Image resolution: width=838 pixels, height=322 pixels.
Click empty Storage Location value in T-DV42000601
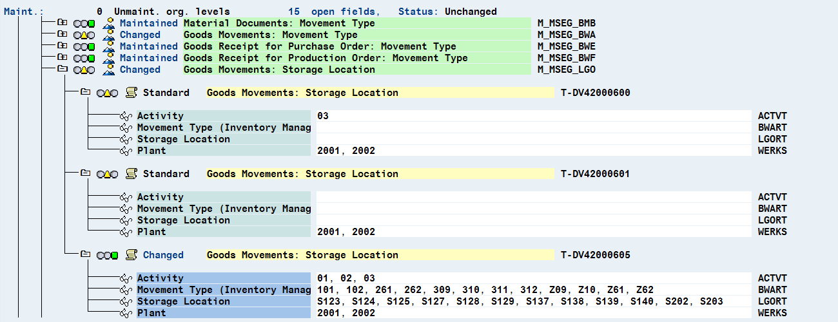click(534, 220)
